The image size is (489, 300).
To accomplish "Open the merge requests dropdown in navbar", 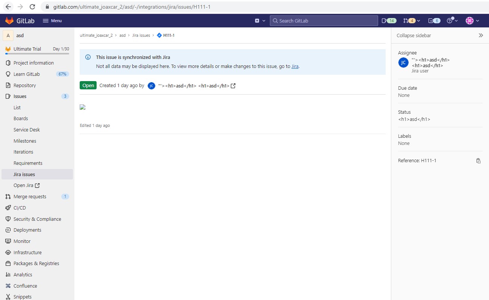I will [412, 21].
